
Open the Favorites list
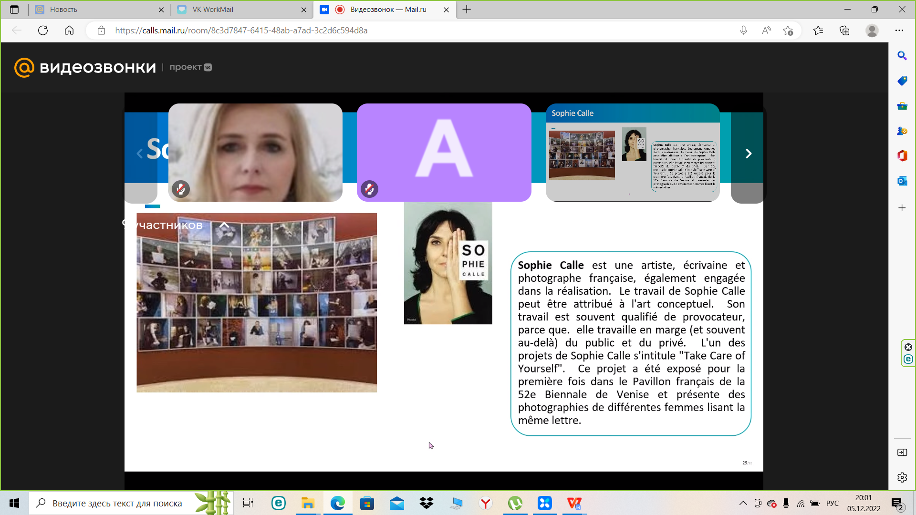click(x=818, y=31)
